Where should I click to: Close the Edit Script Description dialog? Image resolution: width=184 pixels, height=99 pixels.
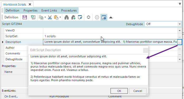tap(146, 50)
